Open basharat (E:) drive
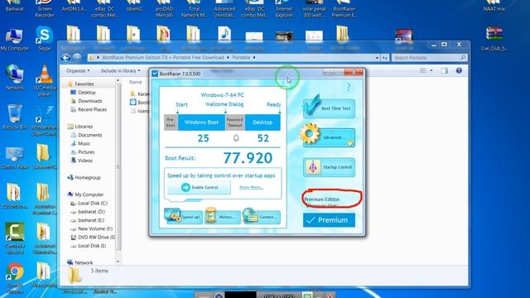Screen dimensions: 530x298 pos(91,220)
